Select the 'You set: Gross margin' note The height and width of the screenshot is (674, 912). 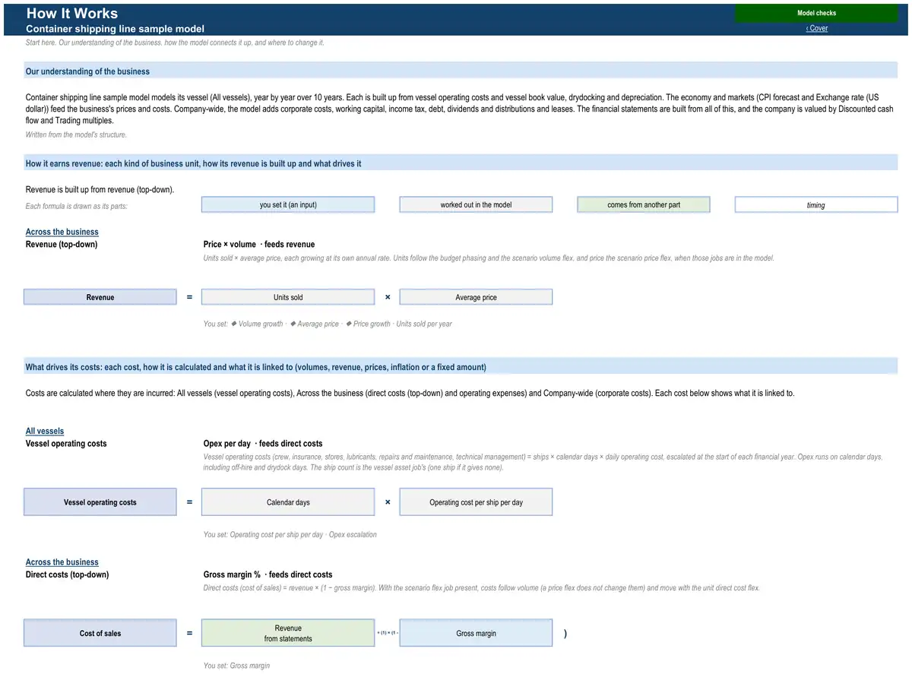(x=236, y=666)
